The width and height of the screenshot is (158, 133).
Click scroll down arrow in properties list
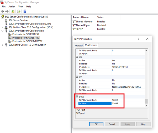point(146,105)
